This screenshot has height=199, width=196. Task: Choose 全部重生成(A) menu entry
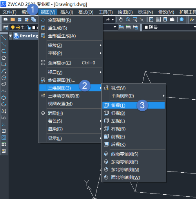71,36
